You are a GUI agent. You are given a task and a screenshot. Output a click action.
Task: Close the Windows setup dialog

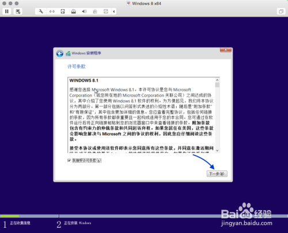(x=226, y=50)
